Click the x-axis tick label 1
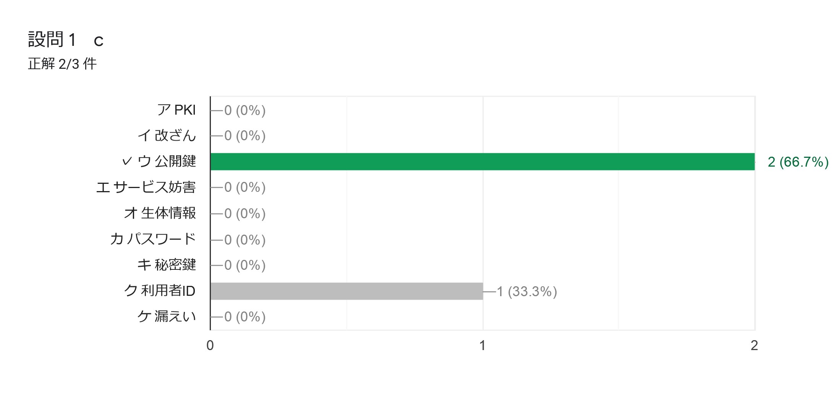This screenshot has height=399, width=839. (483, 345)
